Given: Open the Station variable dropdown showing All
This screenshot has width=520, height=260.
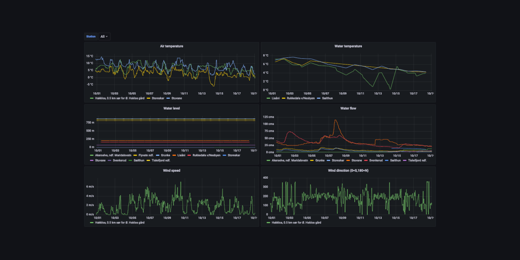Looking at the screenshot, I should [104, 37].
